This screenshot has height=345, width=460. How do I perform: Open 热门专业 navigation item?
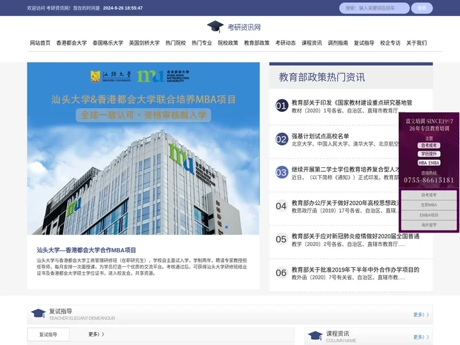[202, 43]
